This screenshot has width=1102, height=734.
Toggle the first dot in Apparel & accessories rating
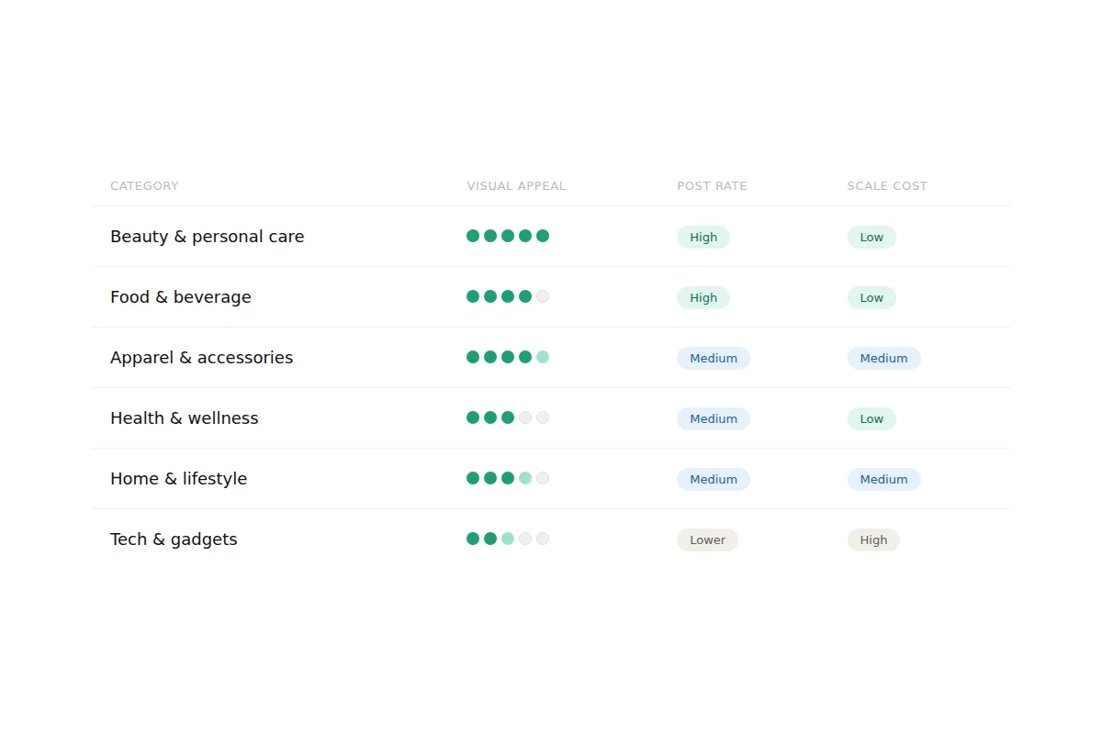[x=472, y=357]
